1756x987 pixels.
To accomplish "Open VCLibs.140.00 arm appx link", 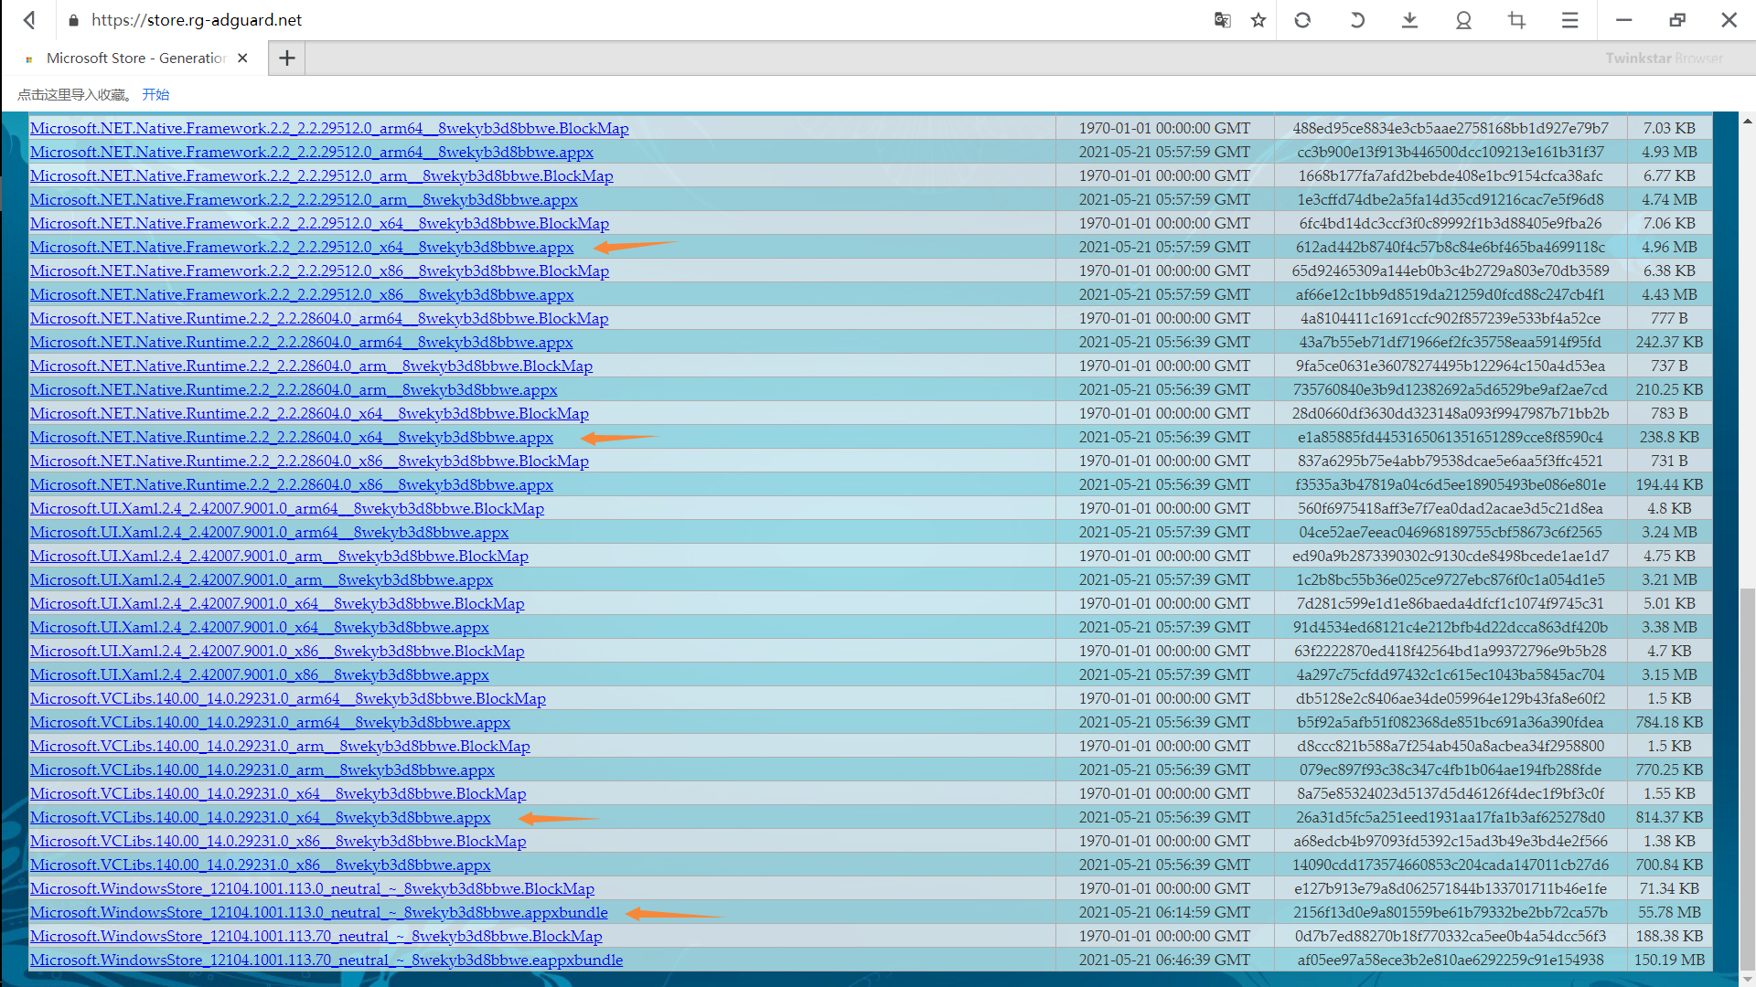I will click(262, 769).
